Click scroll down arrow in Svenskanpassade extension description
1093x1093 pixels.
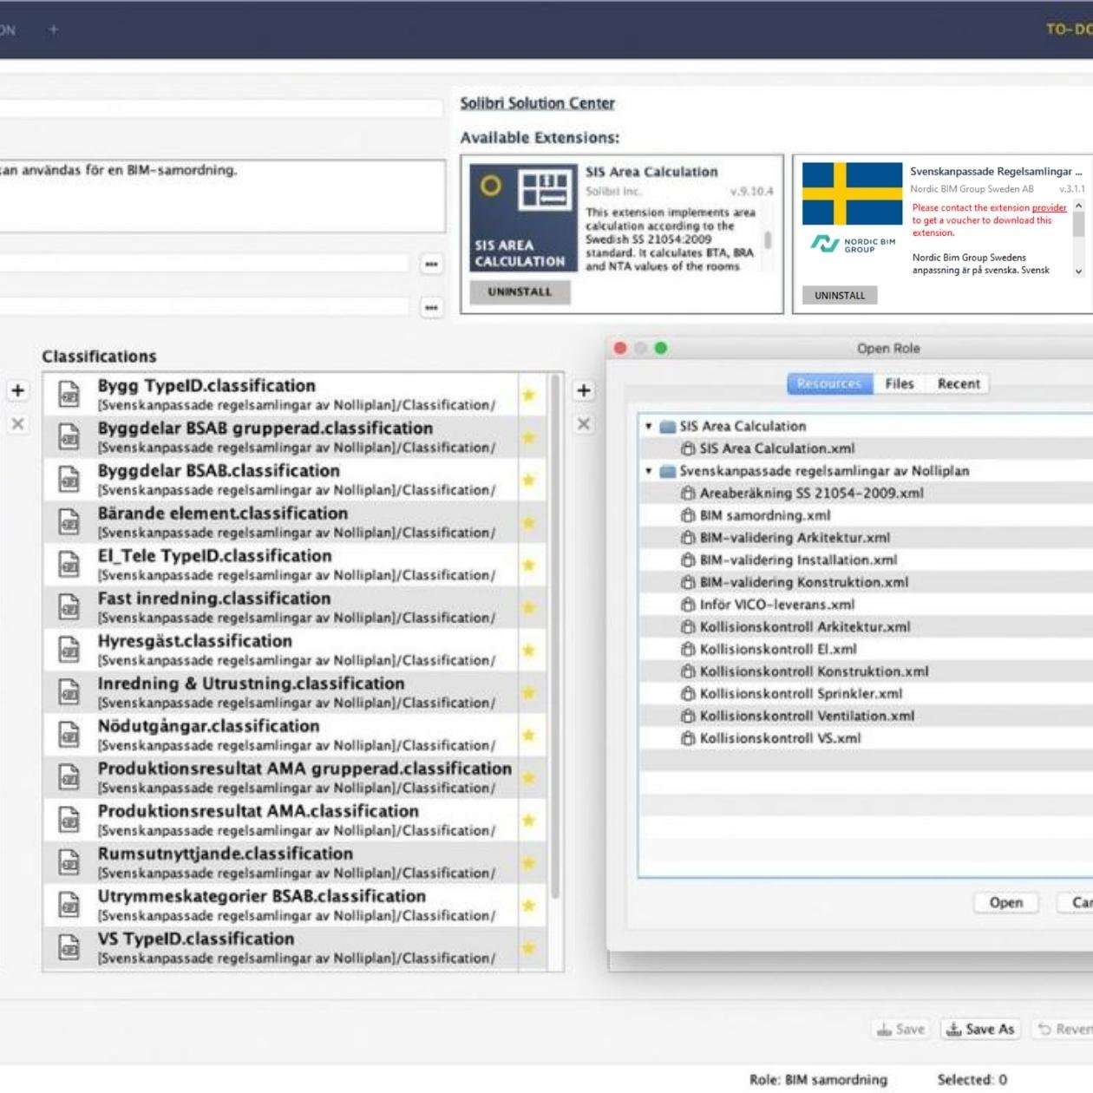pyautogui.click(x=1078, y=272)
